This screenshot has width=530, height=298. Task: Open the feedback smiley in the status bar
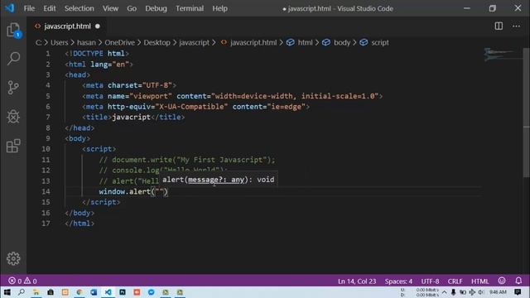(x=502, y=281)
